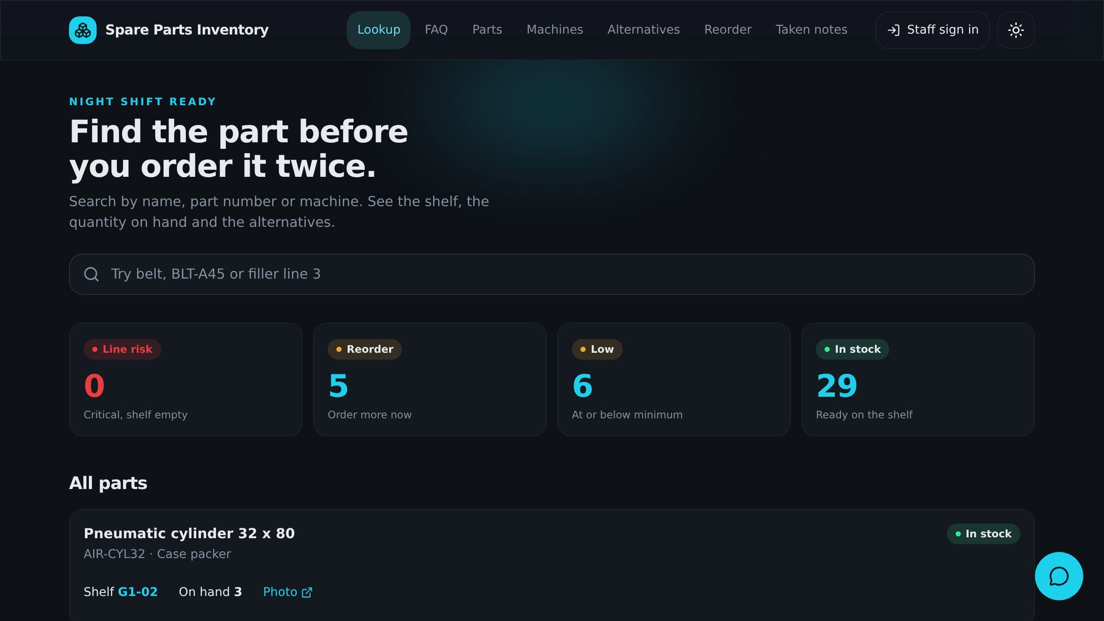
Task: Click the NIGHT SHIFT READY label
Action: tap(143, 102)
